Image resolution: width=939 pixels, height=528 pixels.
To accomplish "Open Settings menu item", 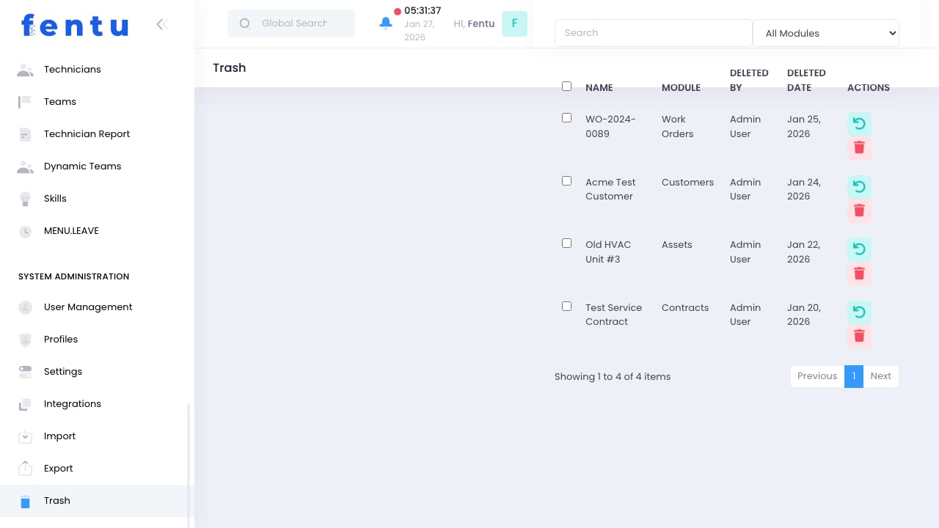I will [x=97, y=372].
